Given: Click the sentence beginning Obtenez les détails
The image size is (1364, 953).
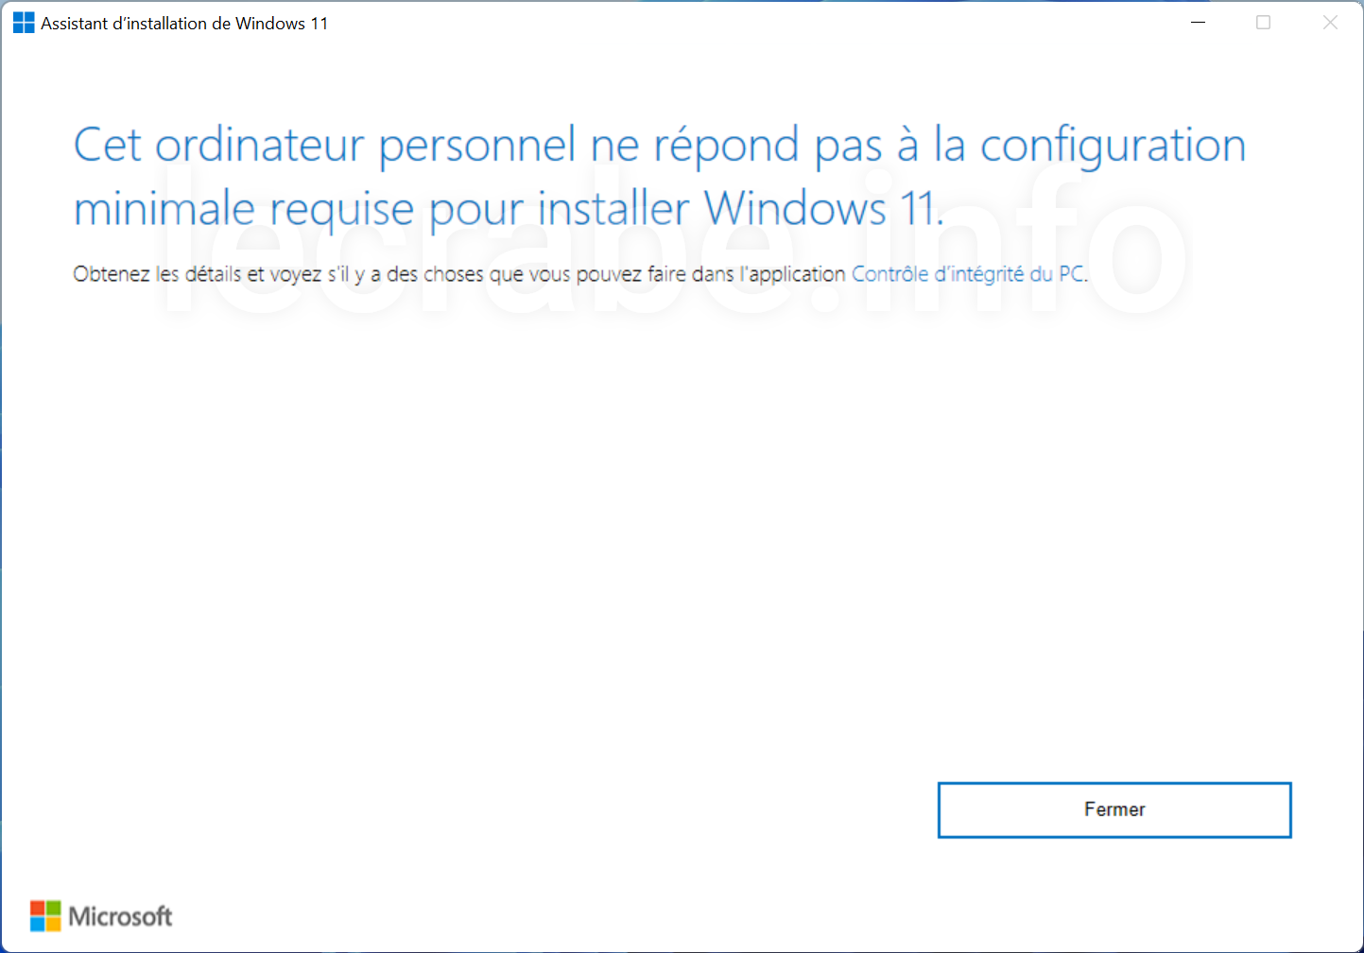Looking at the screenshot, I should coord(580,274).
